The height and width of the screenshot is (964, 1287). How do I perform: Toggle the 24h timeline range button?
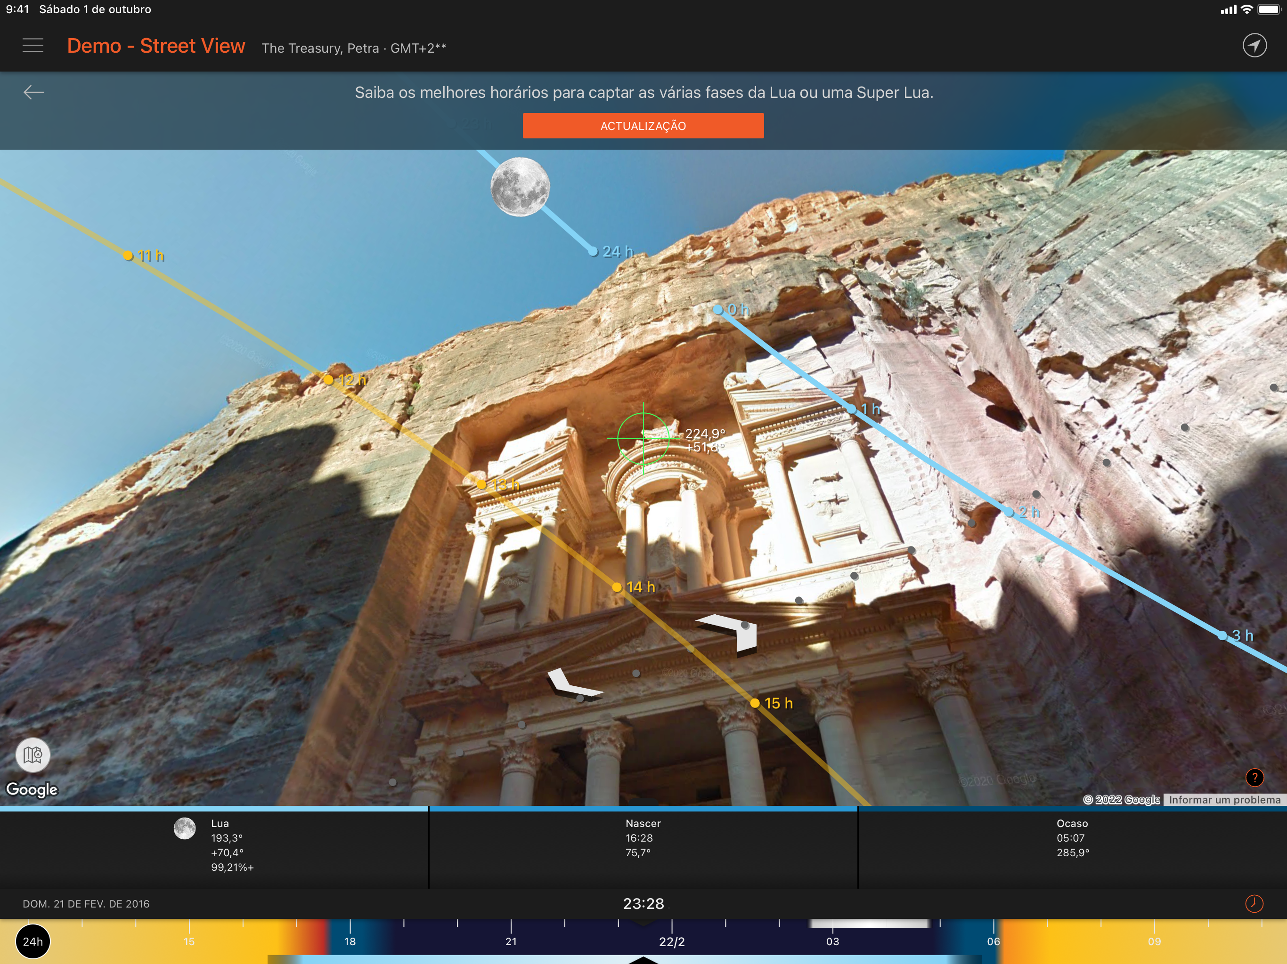(x=33, y=941)
